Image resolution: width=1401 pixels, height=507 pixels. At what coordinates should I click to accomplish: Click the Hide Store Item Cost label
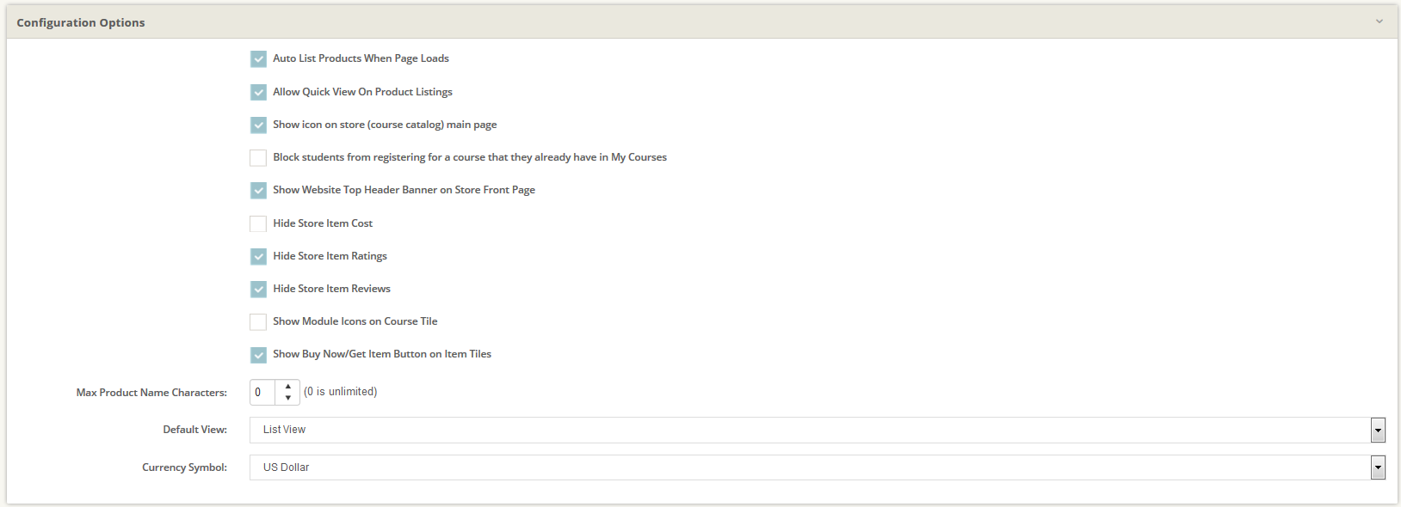click(323, 223)
